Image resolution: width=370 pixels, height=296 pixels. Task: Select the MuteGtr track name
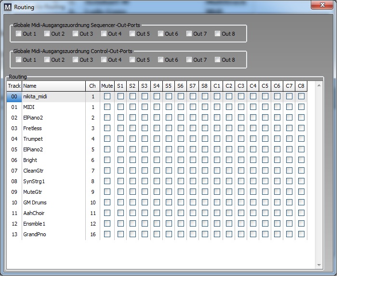[x=33, y=192]
